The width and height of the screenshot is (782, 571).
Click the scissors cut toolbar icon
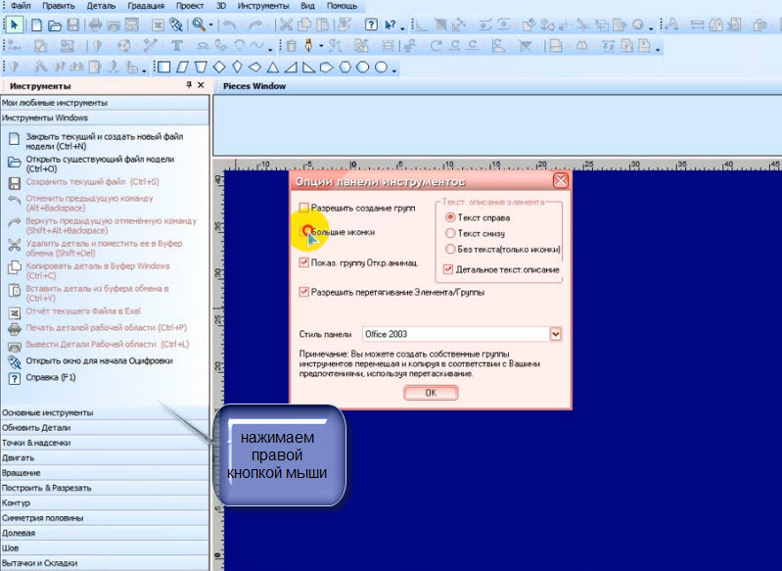coord(286,24)
